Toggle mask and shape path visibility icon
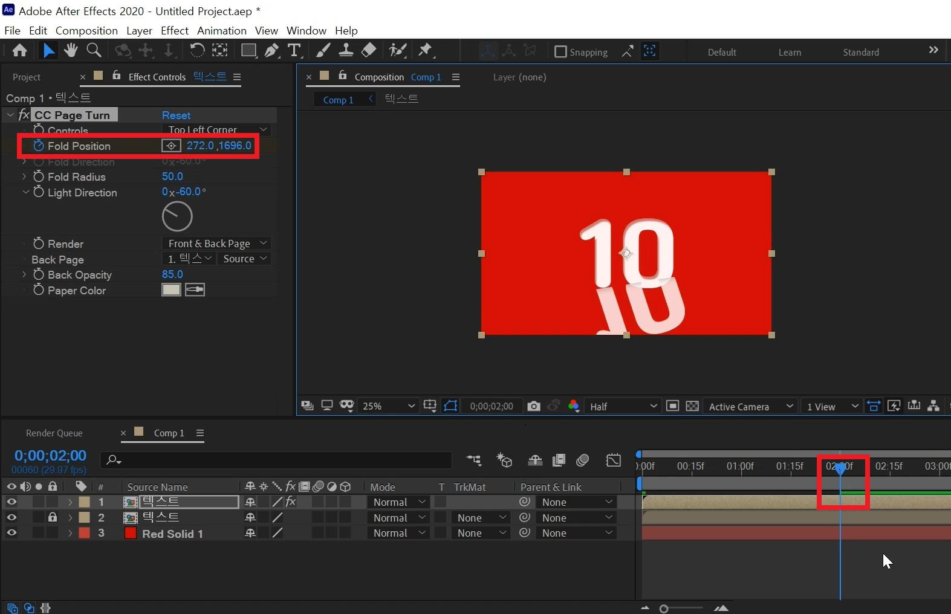This screenshot has height=614, width=951. pos(450,406)
